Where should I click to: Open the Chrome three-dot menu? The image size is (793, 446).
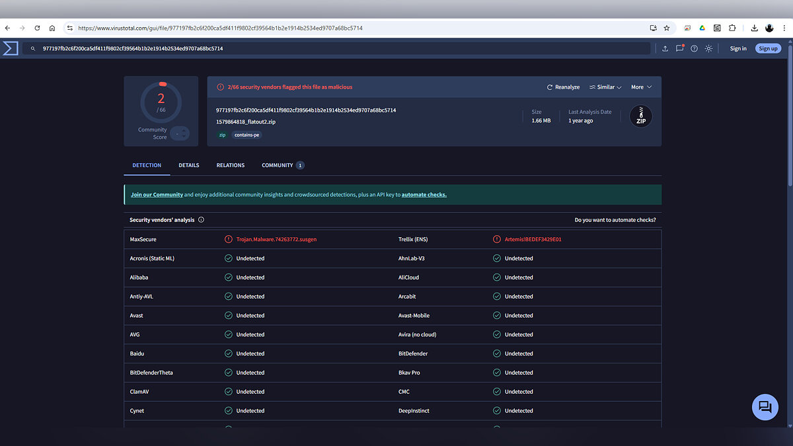coord(784,28)
